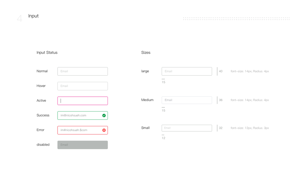302x189 pixels.
Task: Focus the Normal status Email input
Action: click(x=82, y=71)
